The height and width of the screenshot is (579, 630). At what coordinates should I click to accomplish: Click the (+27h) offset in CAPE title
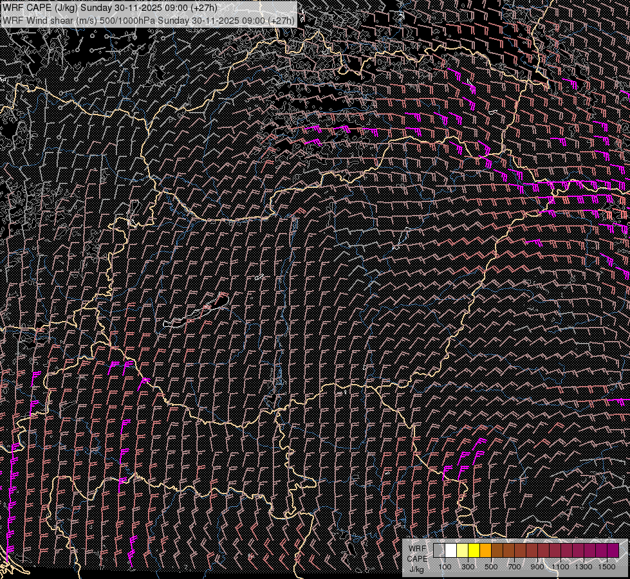coord(203,8)
